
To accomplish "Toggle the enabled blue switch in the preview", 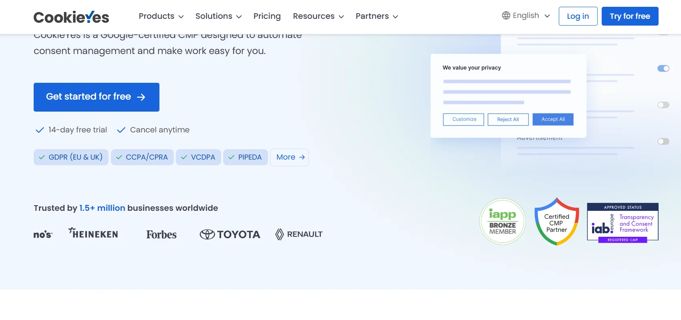I will point(663,68).
